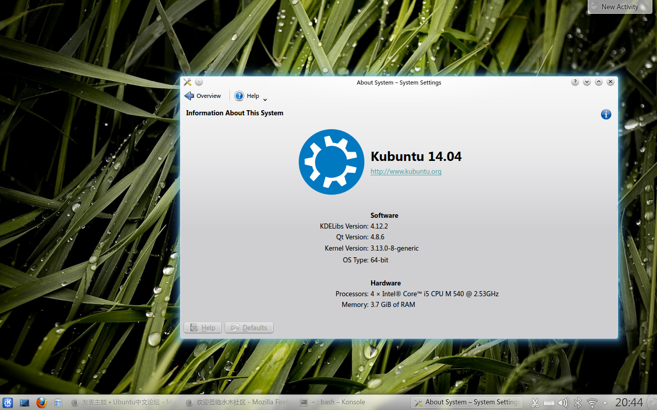Image resolution: width=657 pixels, height=410 pixels.
Task: Switch to the Ubuntu中文论坛 Firefox task
Action: [x=123, y=402]
